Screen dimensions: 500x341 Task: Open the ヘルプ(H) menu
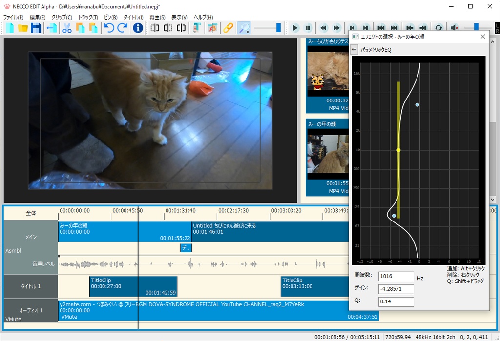pyautogui.click(x=203, y=17)
